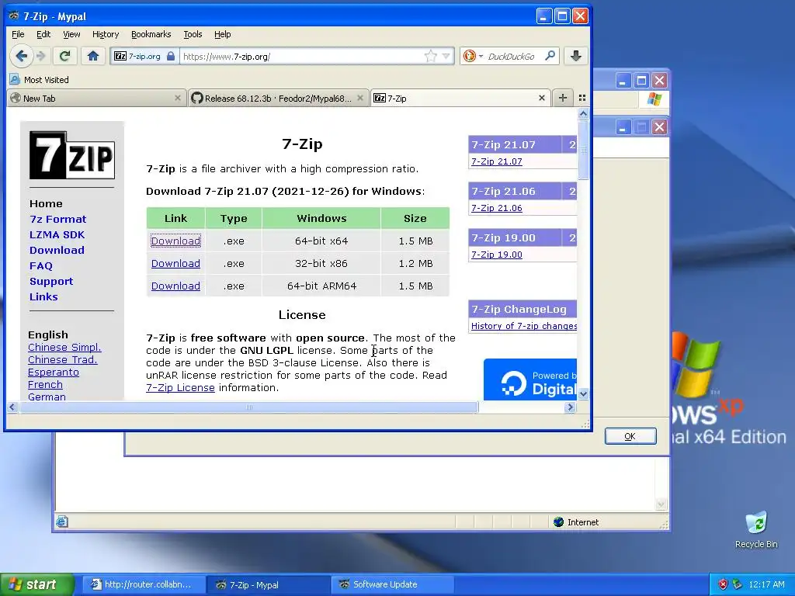This screenshot has width=795, height=596.
Task: Download the 32-bit x86 installer
Action: (x=175, y=264)
